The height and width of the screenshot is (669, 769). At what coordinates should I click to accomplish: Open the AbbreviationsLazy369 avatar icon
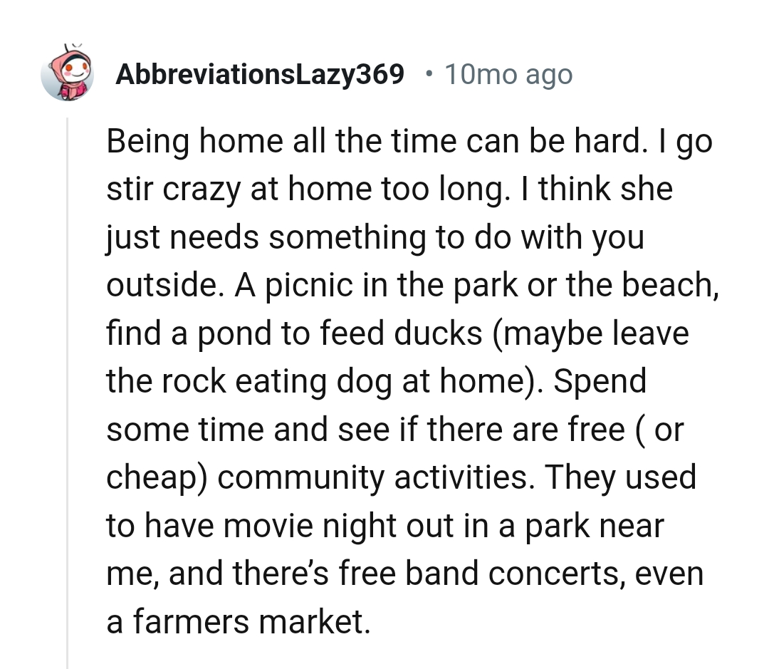68,74
